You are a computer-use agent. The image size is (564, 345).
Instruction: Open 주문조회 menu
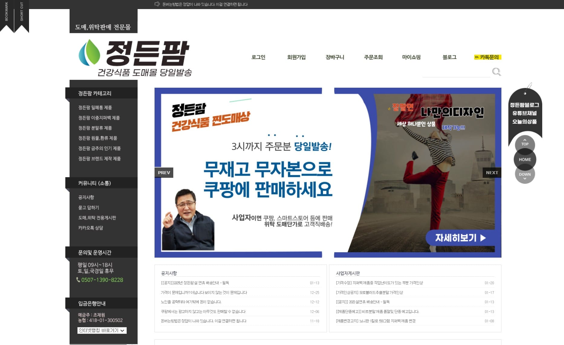click(x=373, y=57)
